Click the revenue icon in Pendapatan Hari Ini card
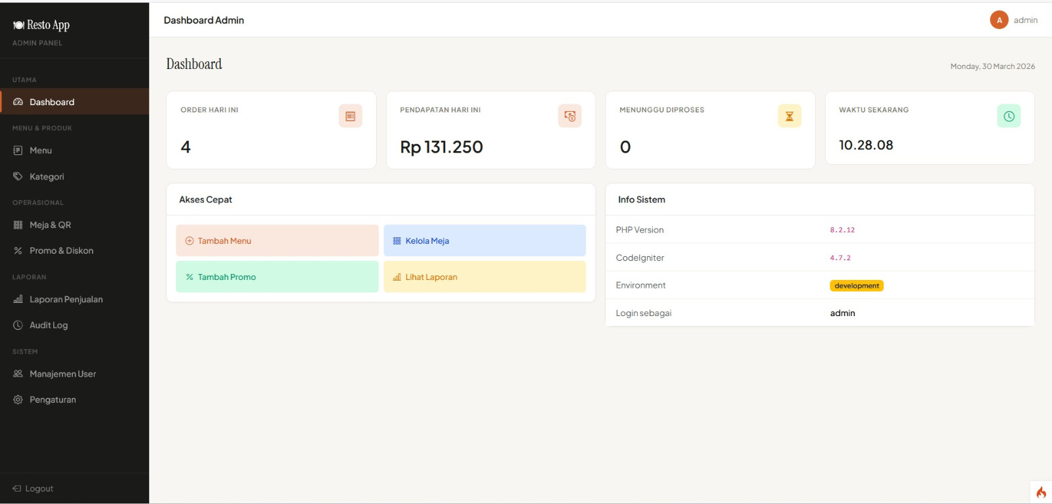Image resolution: width=1052 pixels, height=504 pixels. click(569, 116)
